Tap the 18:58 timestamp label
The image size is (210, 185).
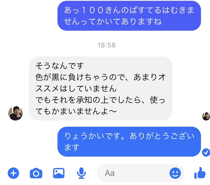pos(106,45)
